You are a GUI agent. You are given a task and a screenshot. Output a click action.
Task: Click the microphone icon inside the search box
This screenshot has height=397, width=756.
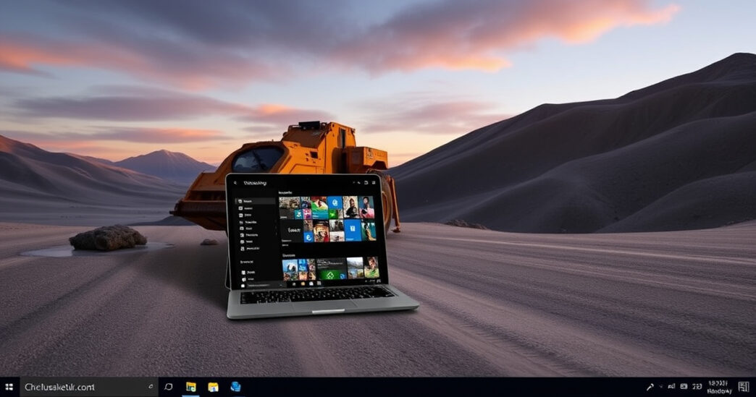(x=150, y=387)
